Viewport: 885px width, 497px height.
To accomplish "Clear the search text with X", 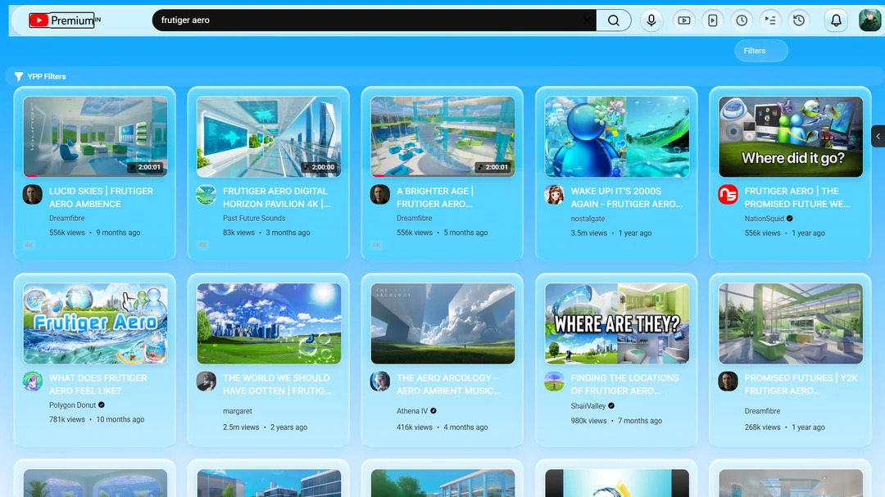I will point(587,20).
